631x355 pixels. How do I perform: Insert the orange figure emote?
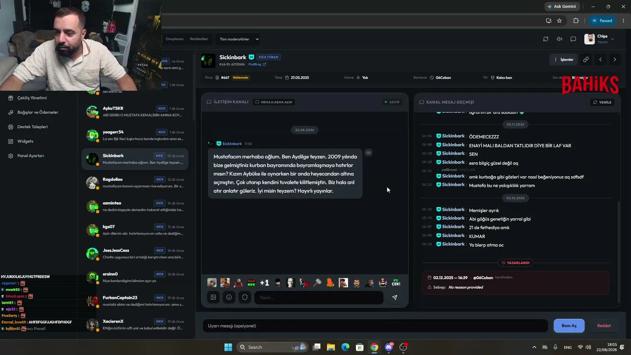[x=330, y=283]
